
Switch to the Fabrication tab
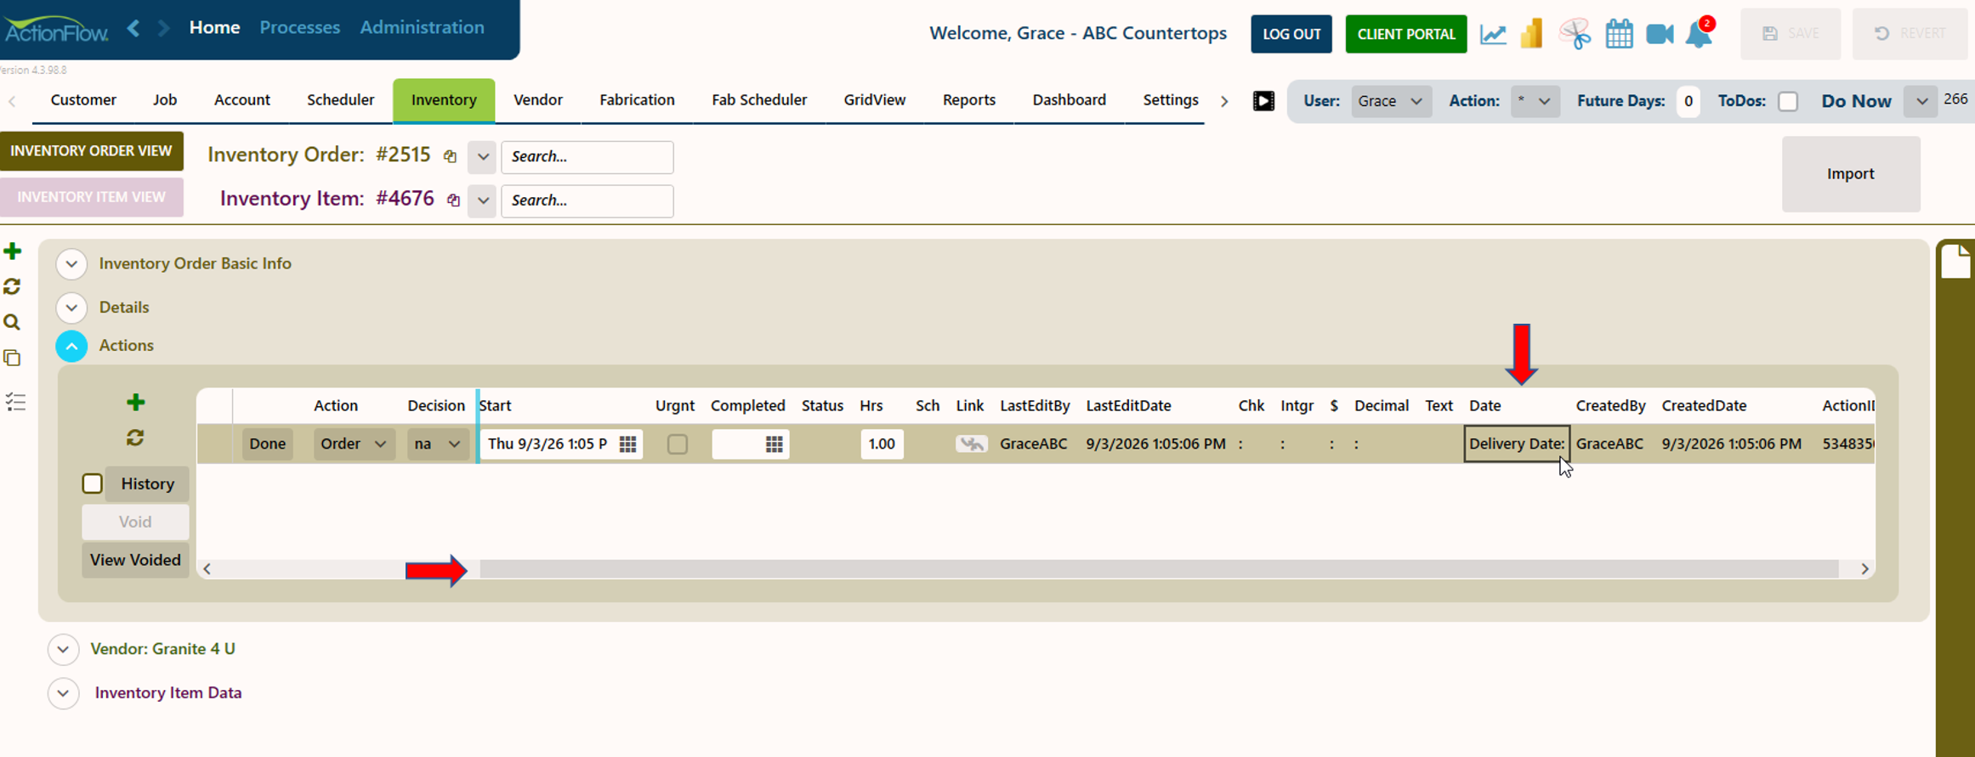pyautogui.click(x=637, y=100)
